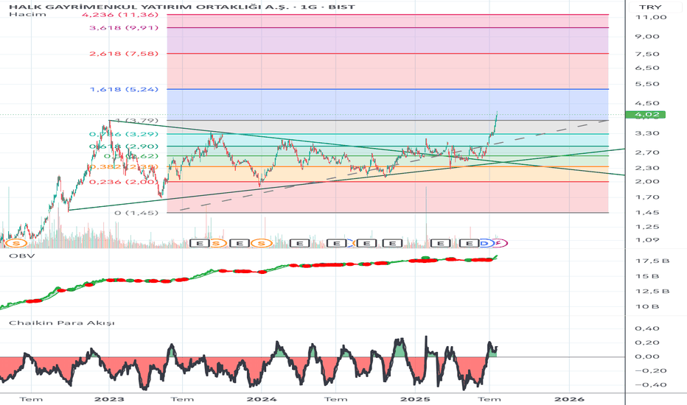Image resolution: width=687 pixels, height=405 pixels.
Task: Click the 2026 label on the time axis
Action: 569,399
